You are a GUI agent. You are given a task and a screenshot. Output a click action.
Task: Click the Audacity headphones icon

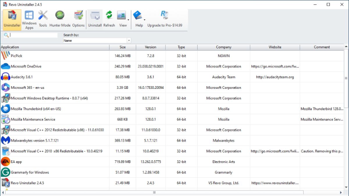[x=5, y=77]
